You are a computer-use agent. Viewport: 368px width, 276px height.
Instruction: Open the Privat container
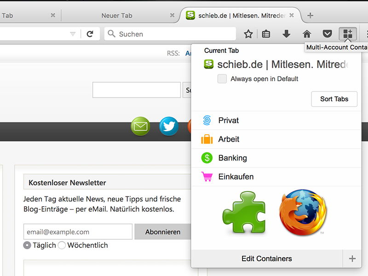click(x=276, y=121)
